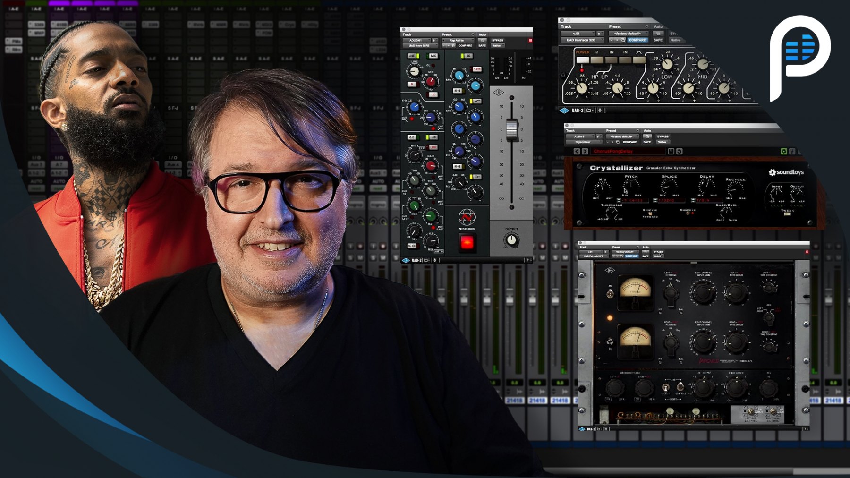Viewport: 850px width, 478px height.
Task: Click the red Neve 88RS power button
Action: (x=467, y=243)
